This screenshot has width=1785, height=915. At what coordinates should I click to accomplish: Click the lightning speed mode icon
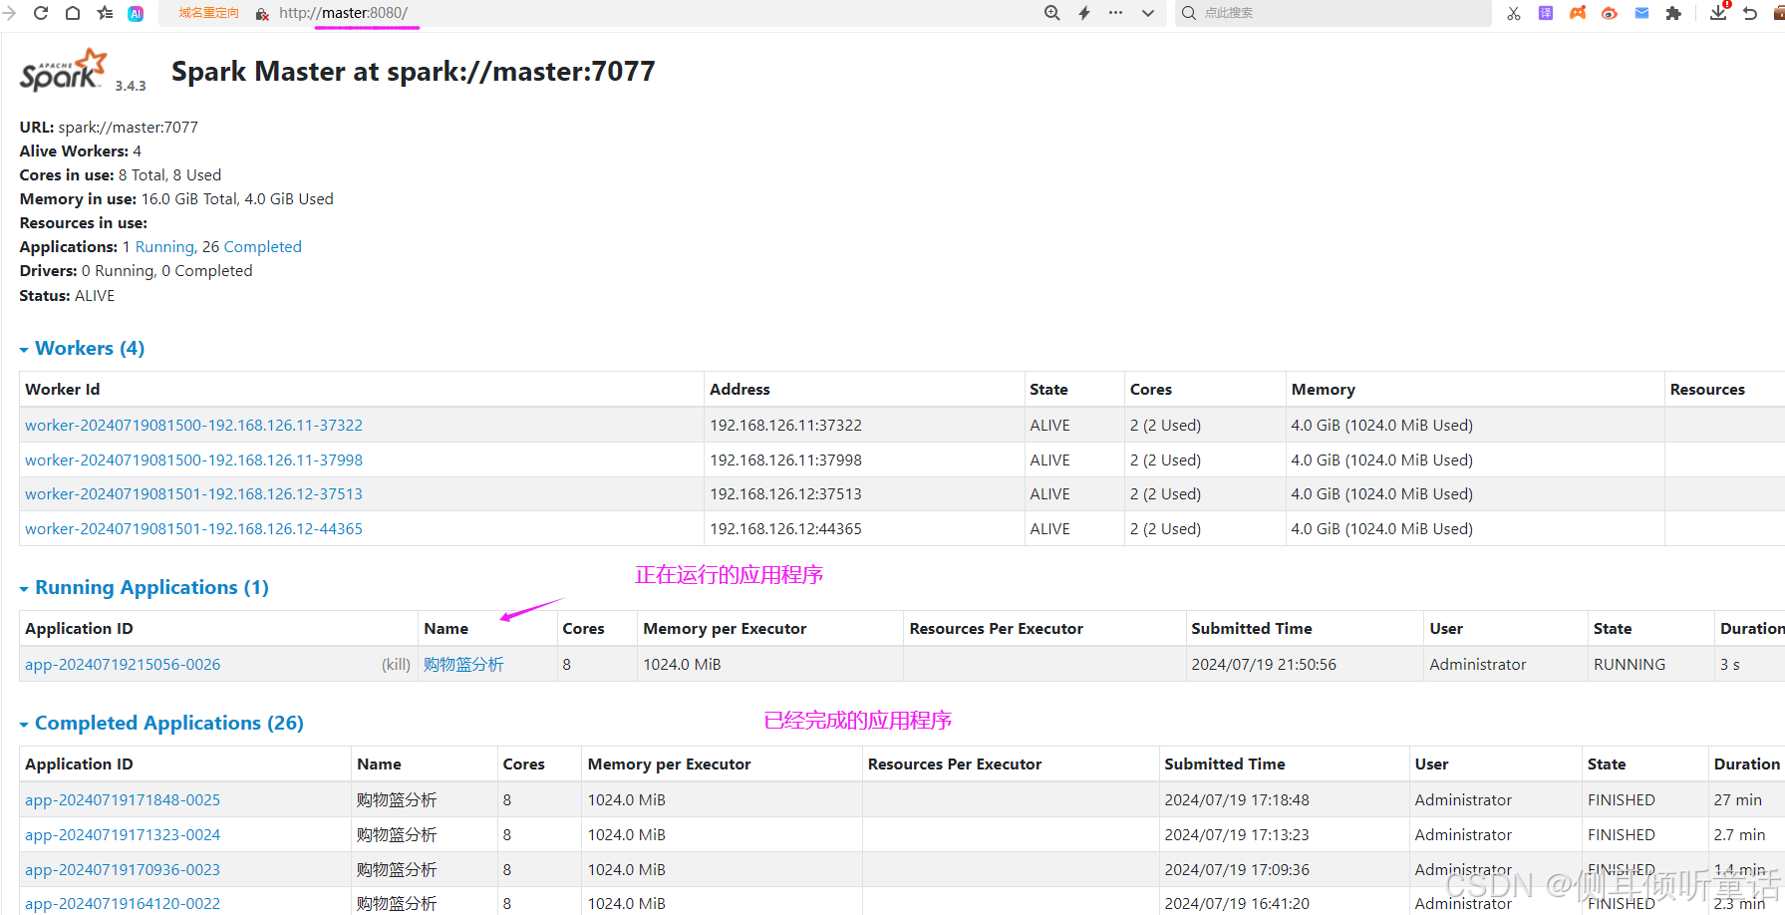1084,13
